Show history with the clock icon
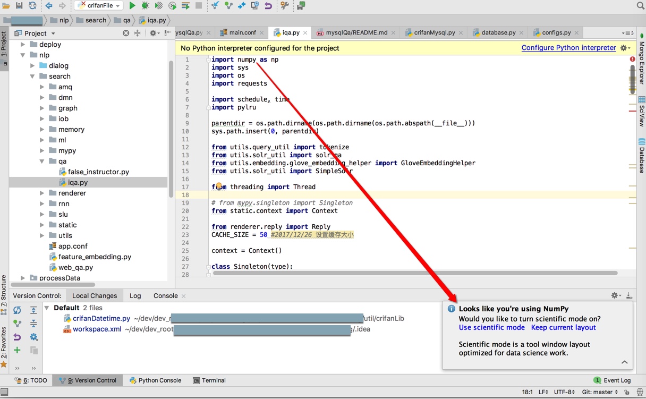Viewport: 646px width, 399px height. click(x=254, y=6)
